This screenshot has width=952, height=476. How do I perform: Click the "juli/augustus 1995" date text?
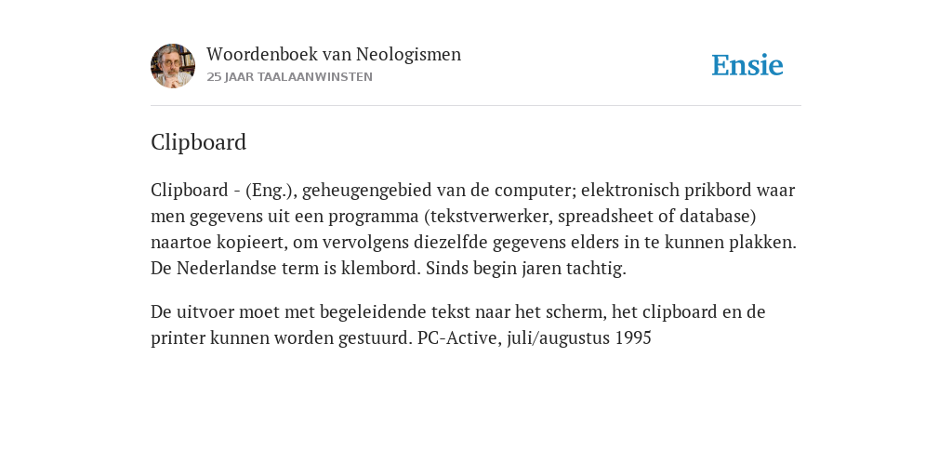(x=579, y=338)
